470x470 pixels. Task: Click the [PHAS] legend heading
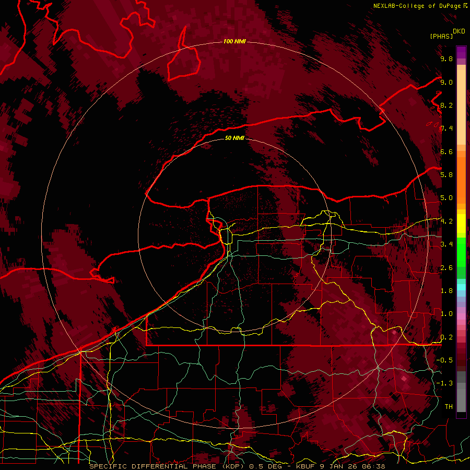tap(441, 36)
